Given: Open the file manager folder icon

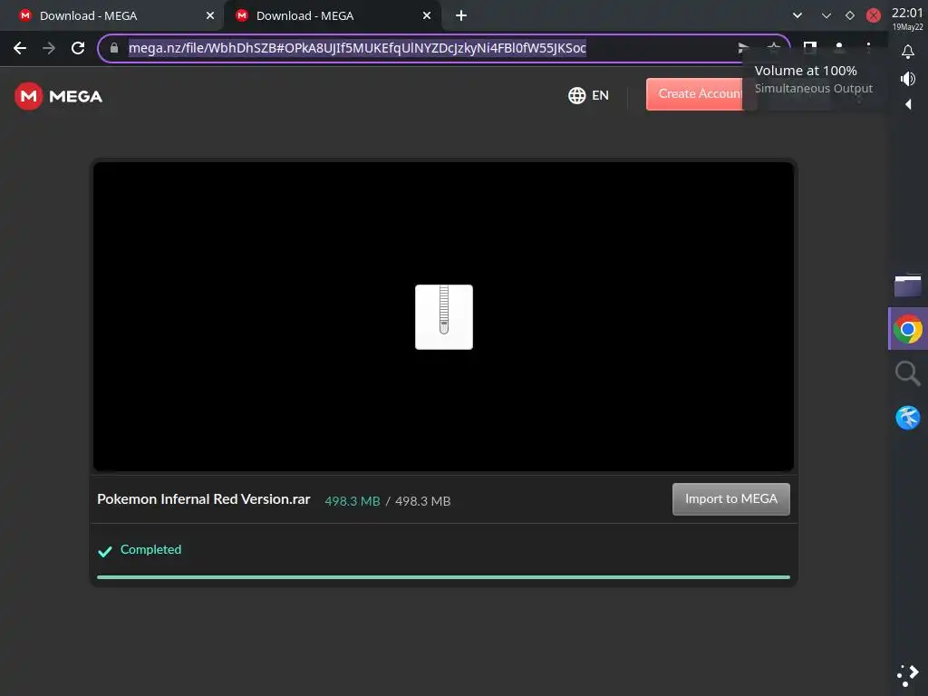Looking at the screenshot, I should tap(908, 285).
